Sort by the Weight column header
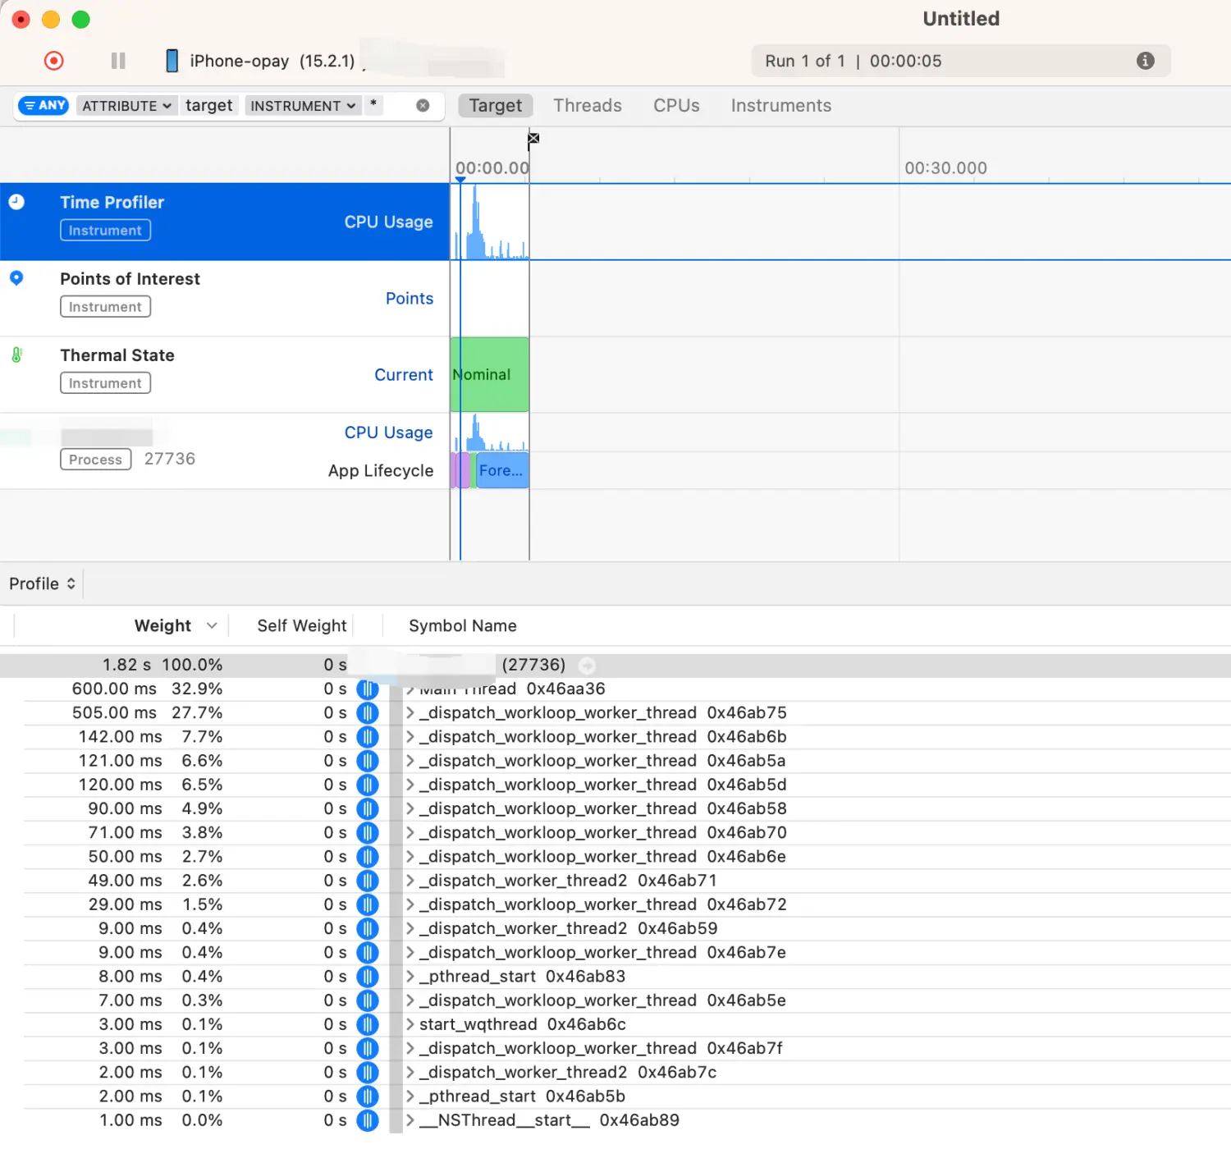 click(x=162, y=625)
